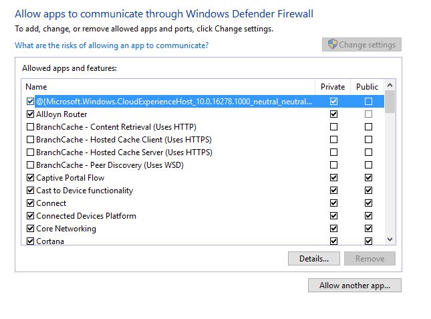This screenshot has width=431, height=319.
Task: Toggle Public for Core Networking
Action: 368,228
